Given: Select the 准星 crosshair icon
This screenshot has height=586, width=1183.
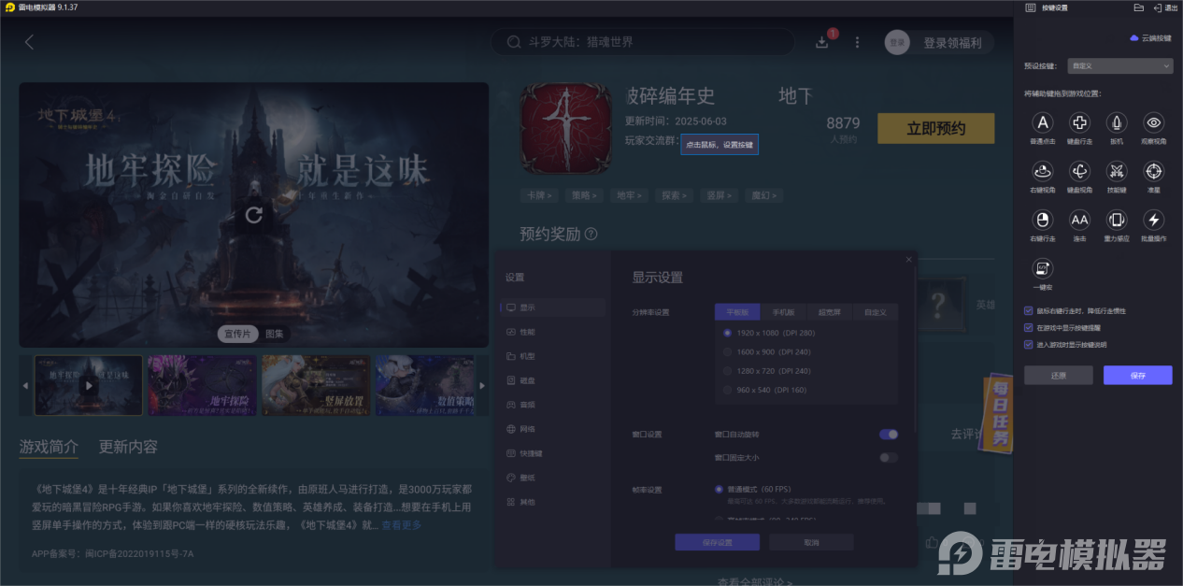Looking at the screenshot, I should click(1153, 172).
